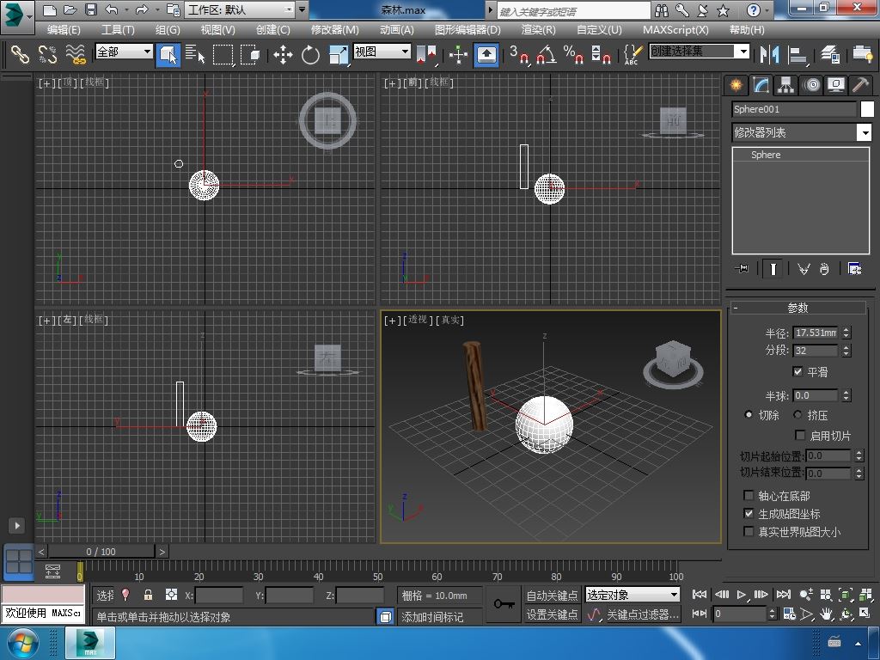Open the 渲染(R) menu

click(538, 29)
